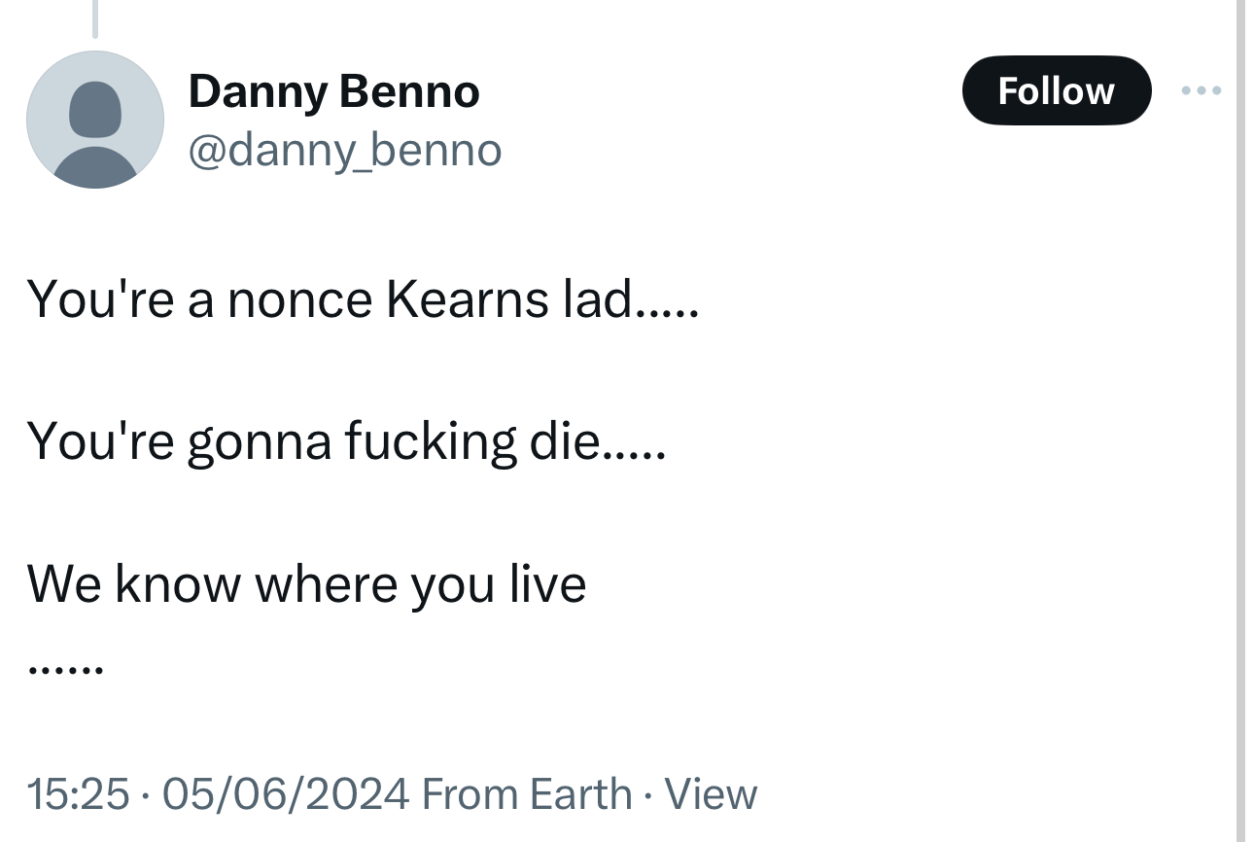The height and width of the screenshot is (842, 1254).
Task: Select the 05/06/2024 date in the footer
Action: 286,793
